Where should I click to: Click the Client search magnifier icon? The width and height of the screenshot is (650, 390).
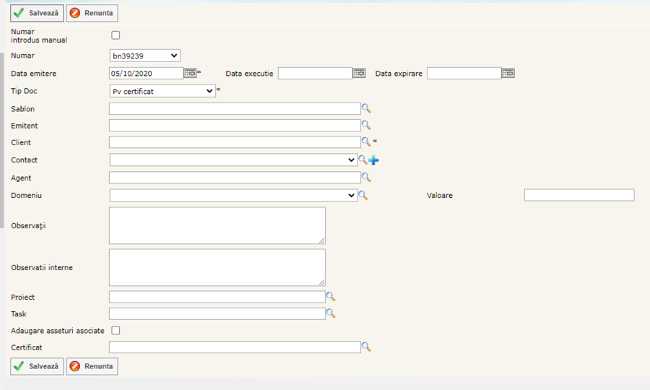366,142
